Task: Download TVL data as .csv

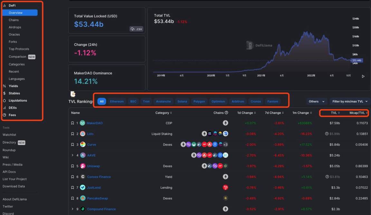Action: [x=136, y=29]
